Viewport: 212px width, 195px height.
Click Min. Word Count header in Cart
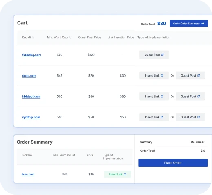[x=59, y=37]
